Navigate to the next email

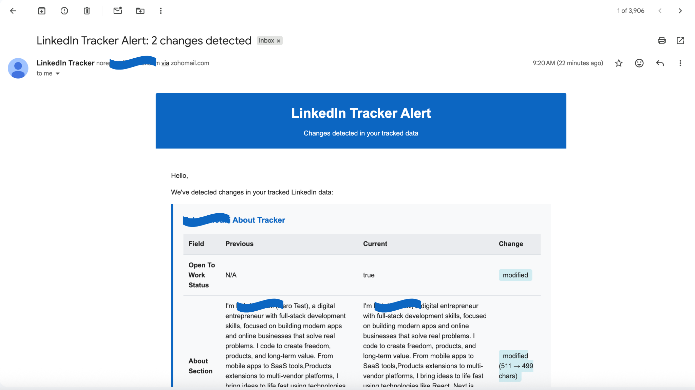[680, 11]
